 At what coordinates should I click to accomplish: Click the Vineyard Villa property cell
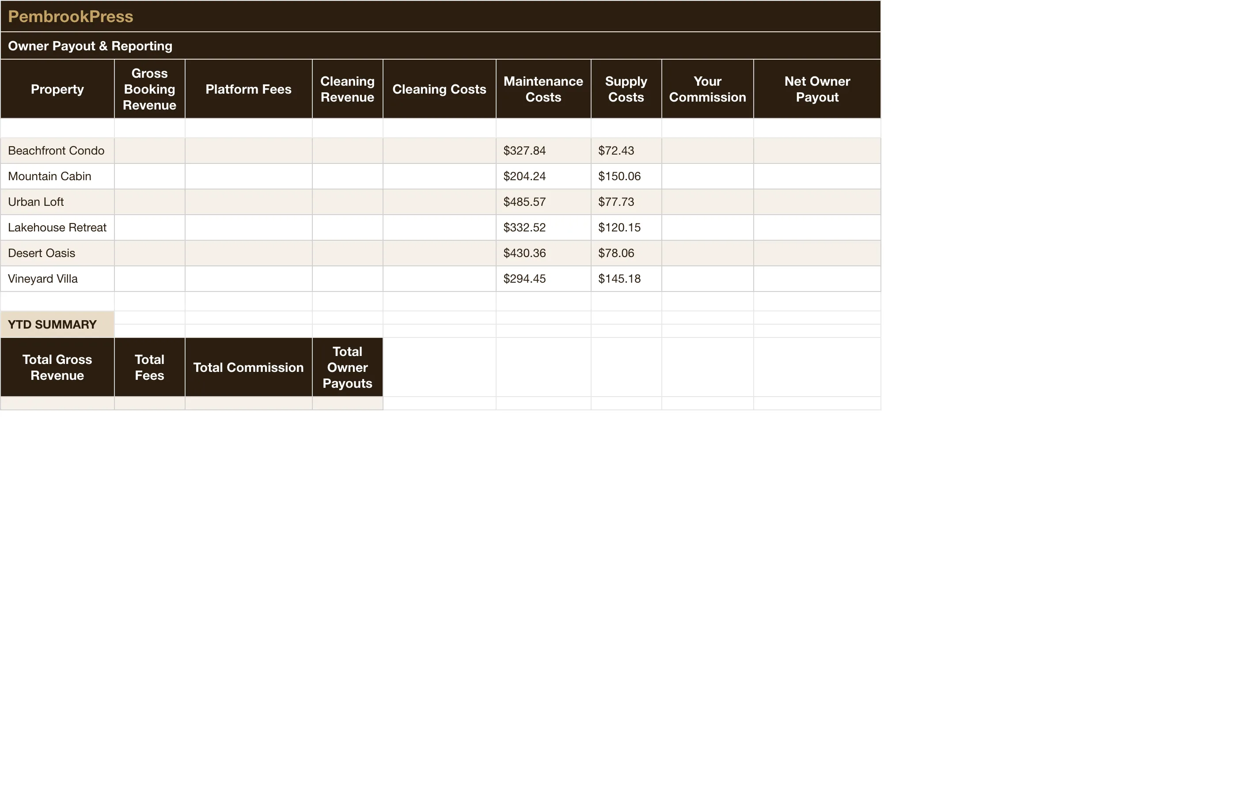[x=57, y=279]
